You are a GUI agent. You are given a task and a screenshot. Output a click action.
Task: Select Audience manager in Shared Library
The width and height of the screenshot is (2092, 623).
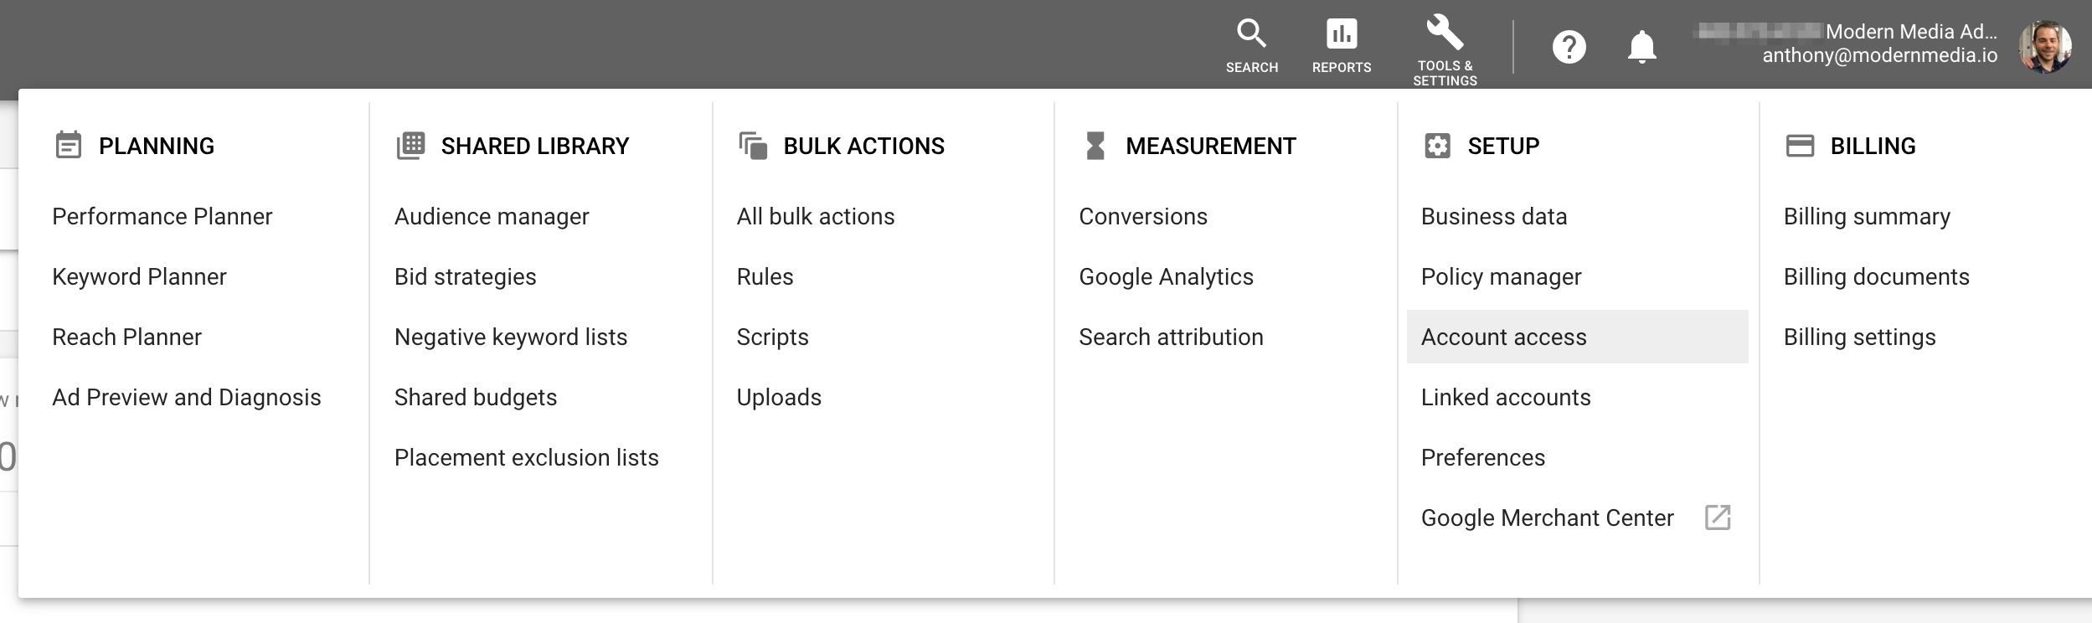[492, 217]
